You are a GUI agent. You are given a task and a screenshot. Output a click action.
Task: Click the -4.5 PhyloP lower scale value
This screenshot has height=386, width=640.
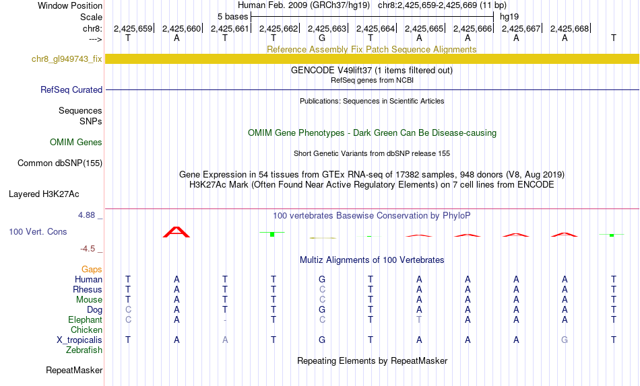point(88,248)
